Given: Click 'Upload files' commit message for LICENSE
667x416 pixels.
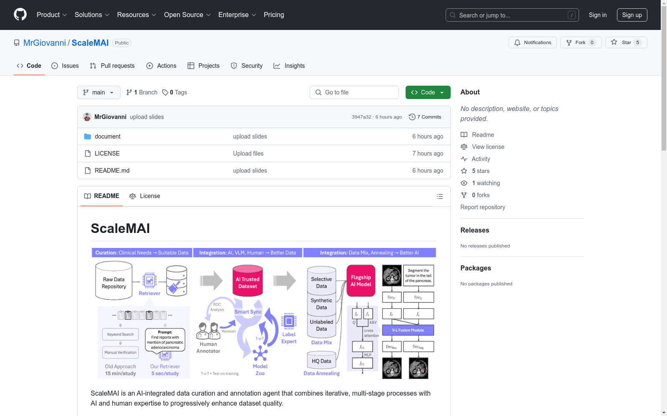Looking at the screenshot, I should (248, 154).
